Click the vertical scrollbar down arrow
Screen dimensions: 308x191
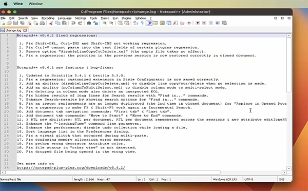tap(288, 168)
